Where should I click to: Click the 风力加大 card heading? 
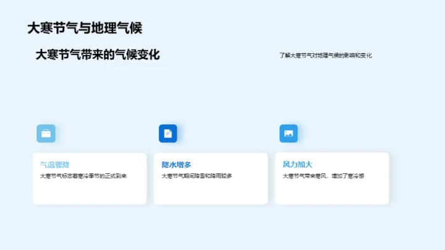coord(297,165)
